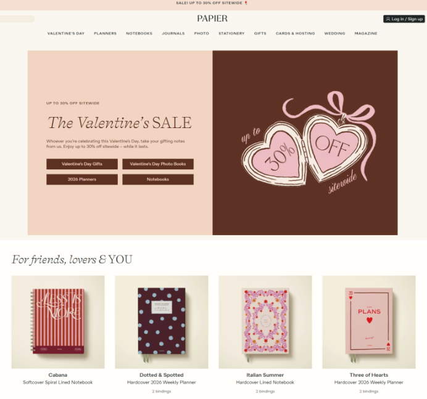The height and width of the screenshot is (399, 427).
Task: Click the heart locket 30% off banner image
Action: [305, 143]
